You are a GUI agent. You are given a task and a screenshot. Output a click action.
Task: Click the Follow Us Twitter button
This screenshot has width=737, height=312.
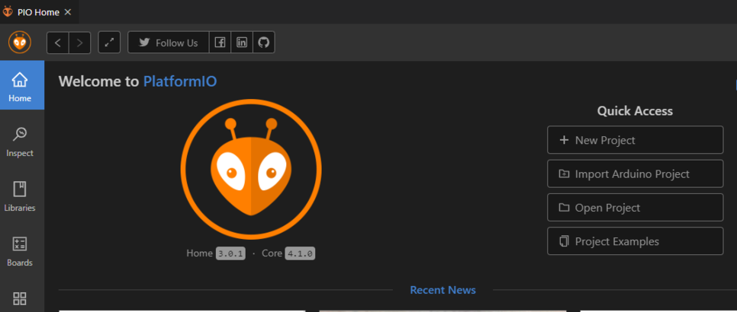(x=169, y=43)
